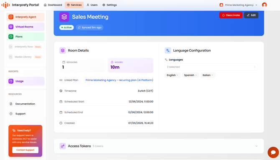Click the Interprefy Now camera icon
The image size is (280, 160).
11,47
